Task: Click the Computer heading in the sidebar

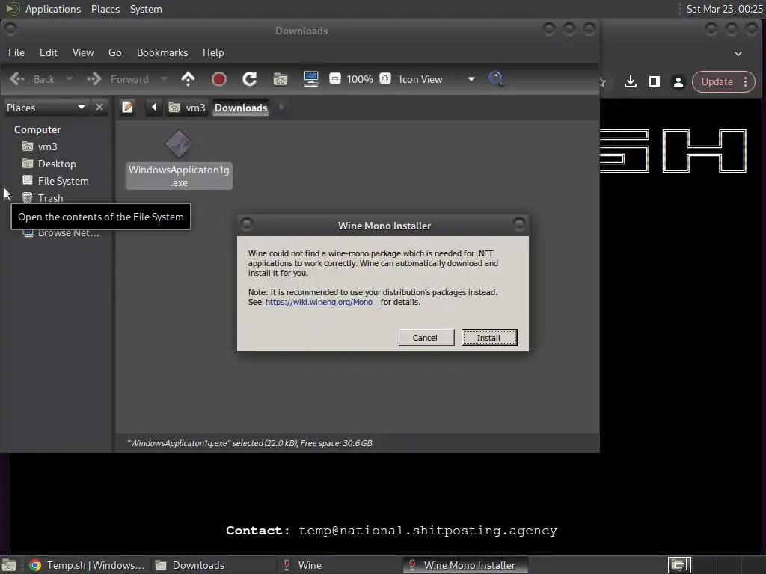Action: 37,129
